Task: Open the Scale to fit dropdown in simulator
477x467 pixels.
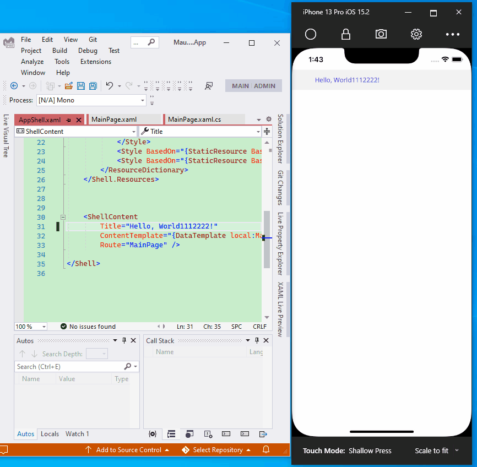Action: (x=437, y=450)
